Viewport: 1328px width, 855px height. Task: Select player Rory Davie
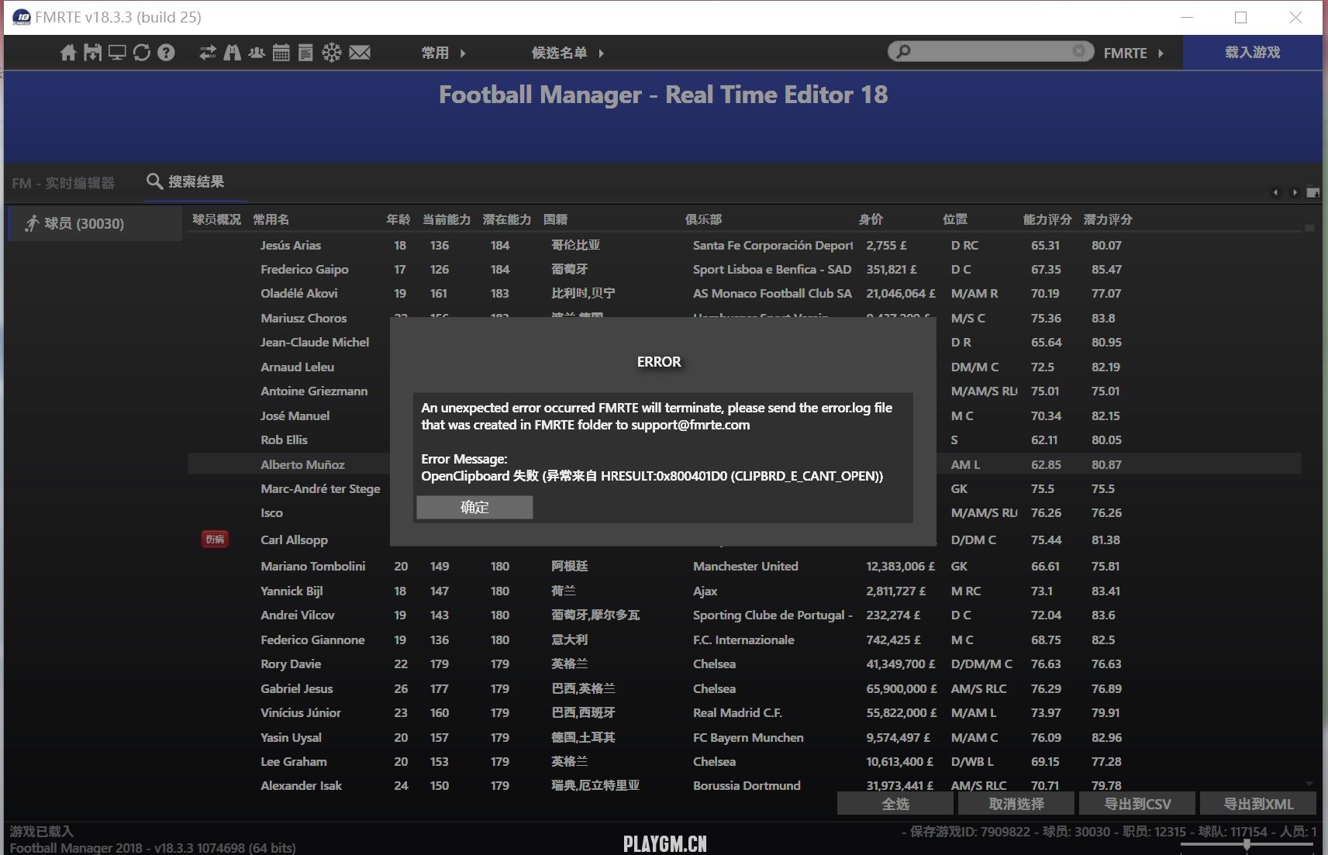click(291, 664)
